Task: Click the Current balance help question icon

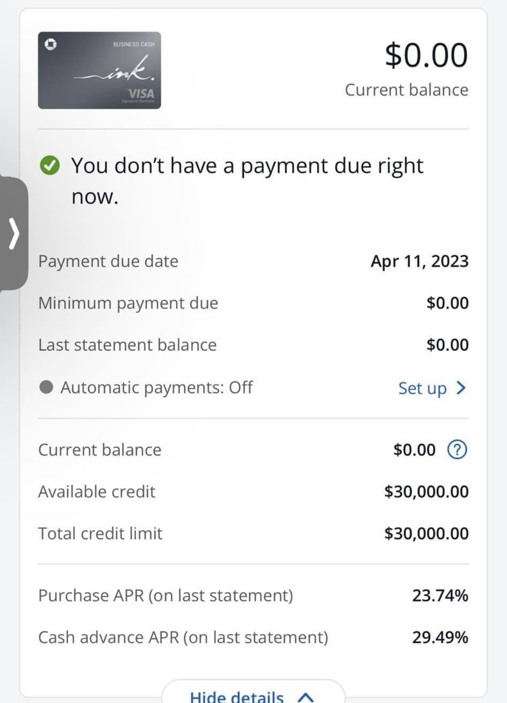Action: click(x=457, y=449)
